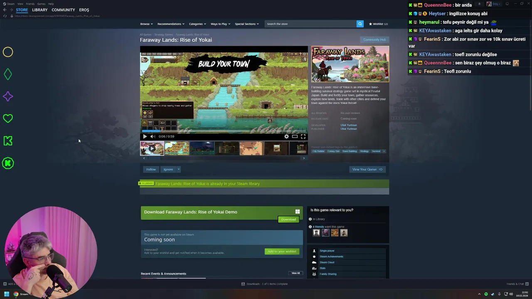Switch to the LIBRARY tab
The image size is (532, 299).
[40, 10]
